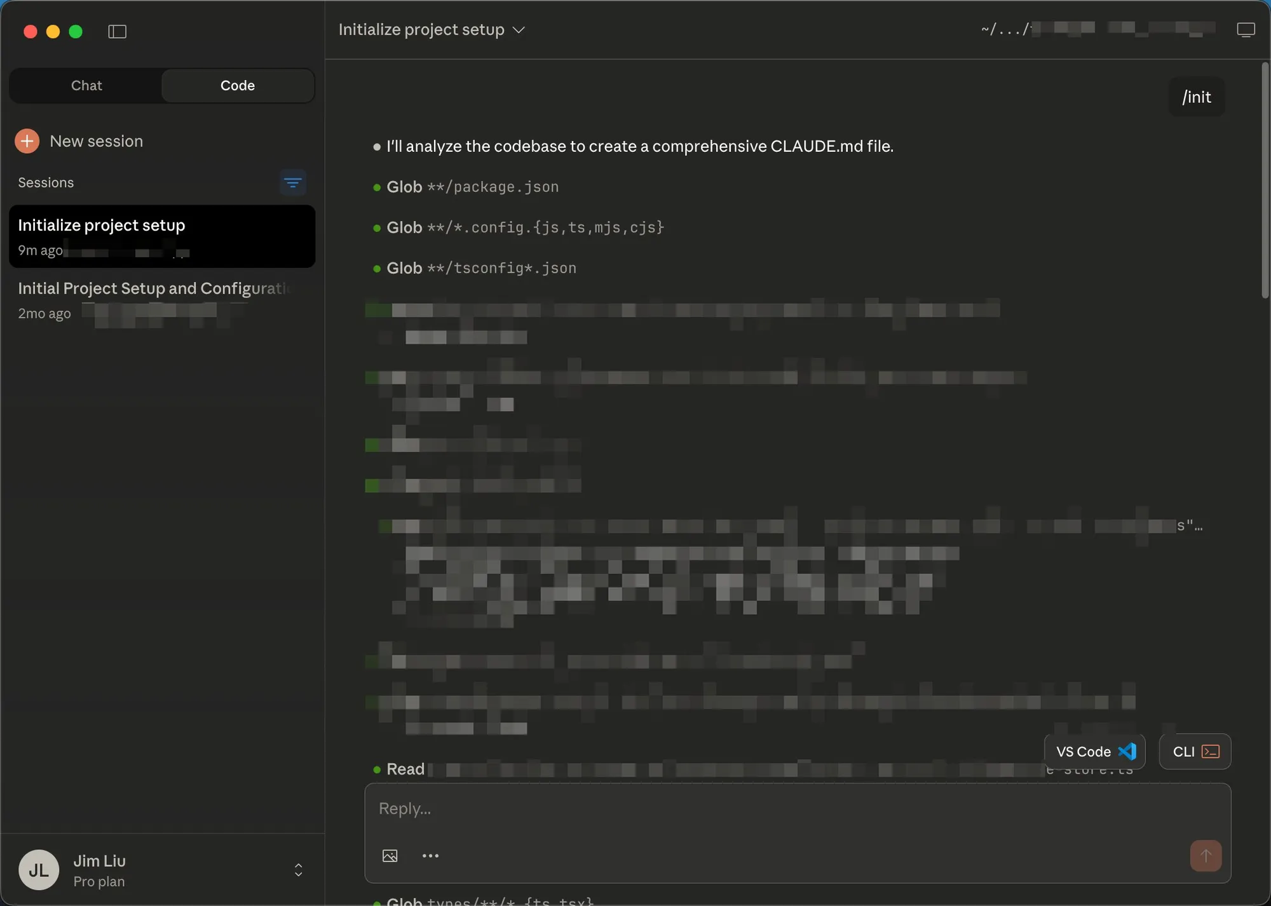1271x906 pixels.
Task: Open in CLI button
Action: 1195,752
